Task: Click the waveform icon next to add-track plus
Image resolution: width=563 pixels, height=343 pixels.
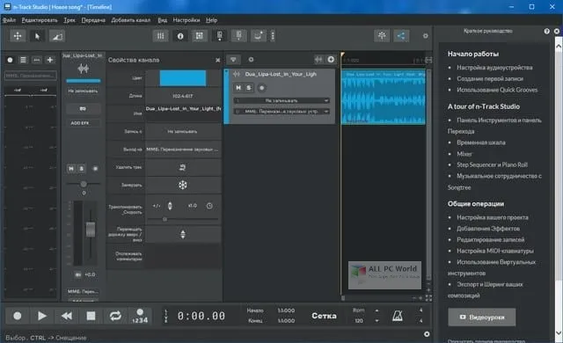Action: pyautogui.click(x=318, y=60)
